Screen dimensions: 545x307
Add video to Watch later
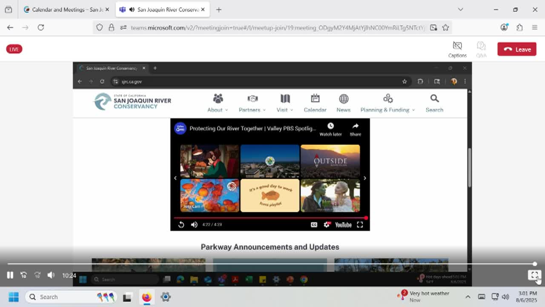click(x=330, y=129)
